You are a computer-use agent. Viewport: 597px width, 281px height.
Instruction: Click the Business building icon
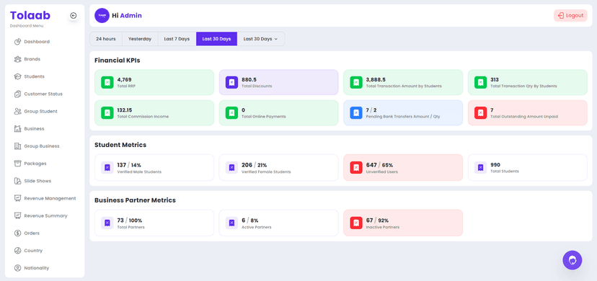click(17, 129)
